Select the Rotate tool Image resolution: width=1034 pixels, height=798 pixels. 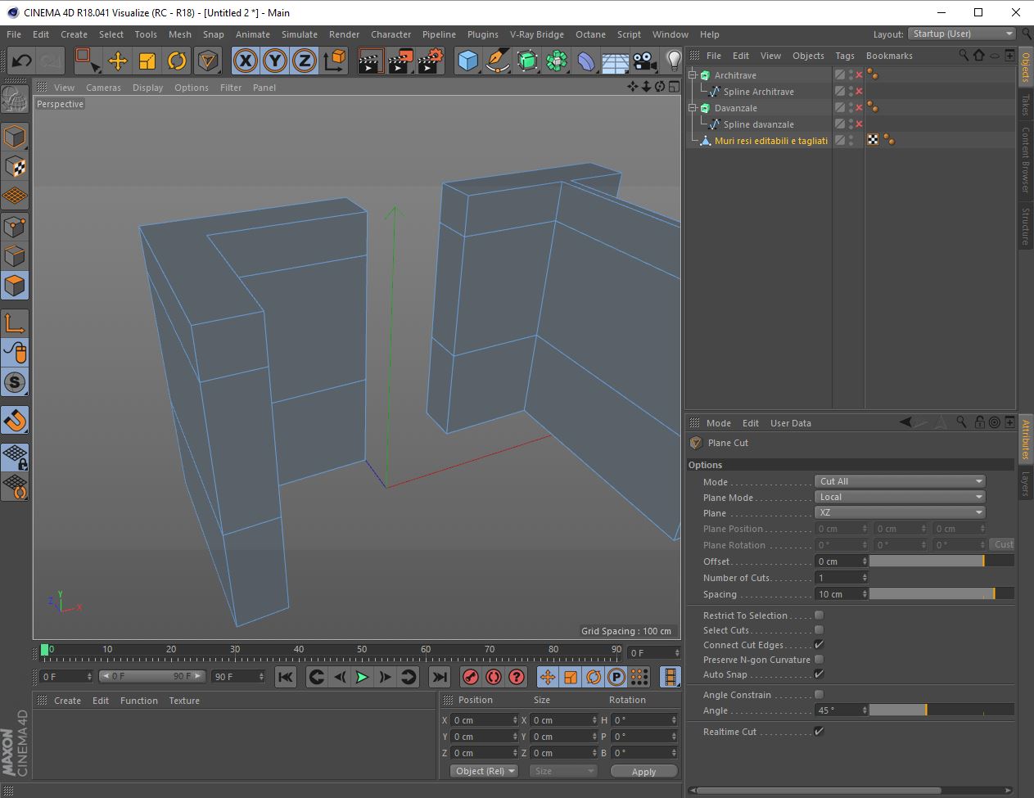(x=177, y=61)
